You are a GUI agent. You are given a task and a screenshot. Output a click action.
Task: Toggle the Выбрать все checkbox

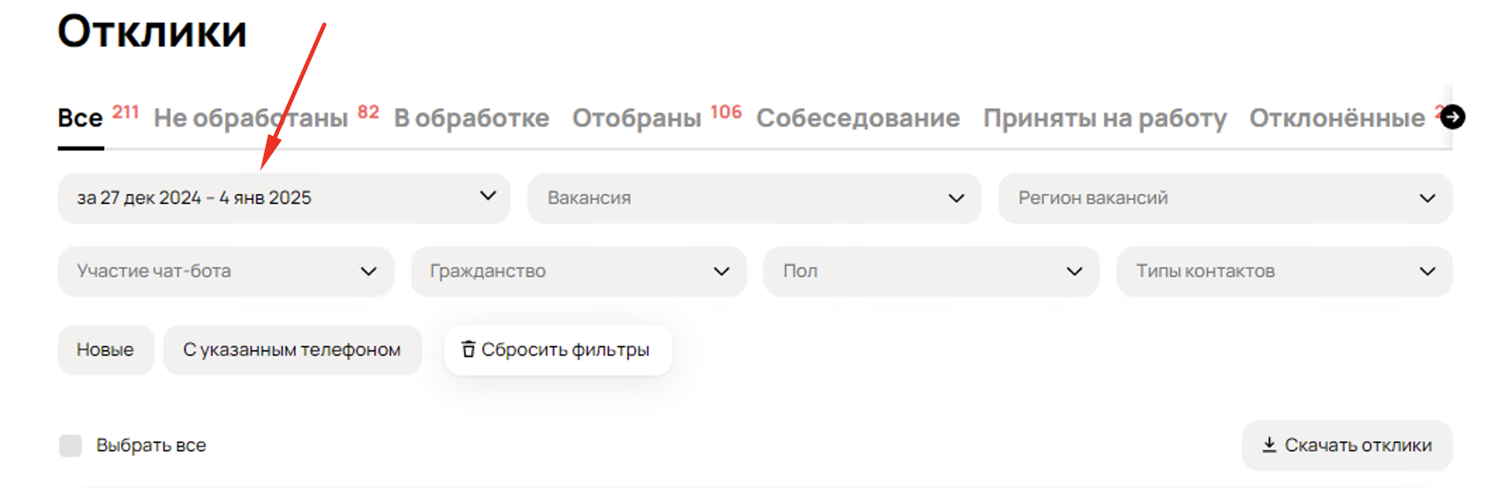click(x=70, y=446)
